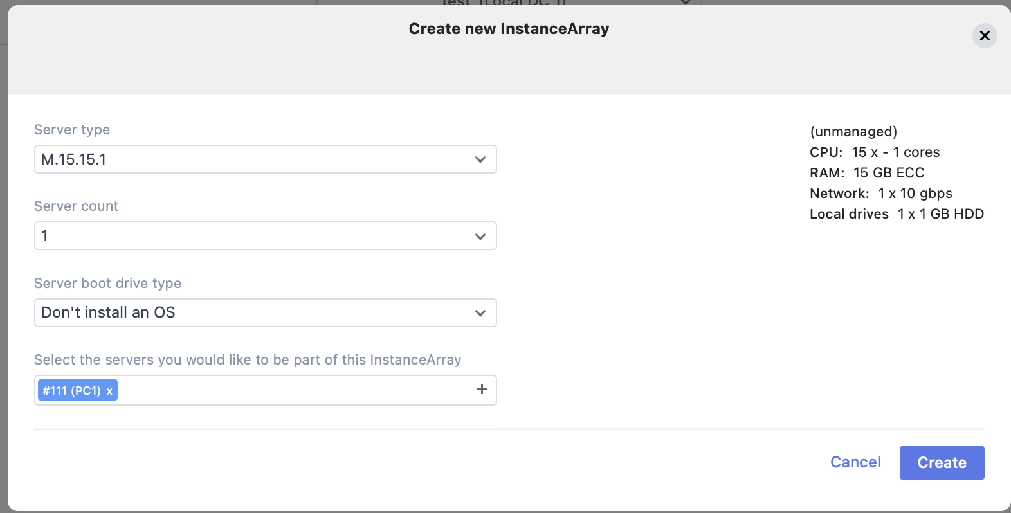1011x513 pixels.
Task: Remove the #111 (PC1) server tag
Action: coord(109,391)
